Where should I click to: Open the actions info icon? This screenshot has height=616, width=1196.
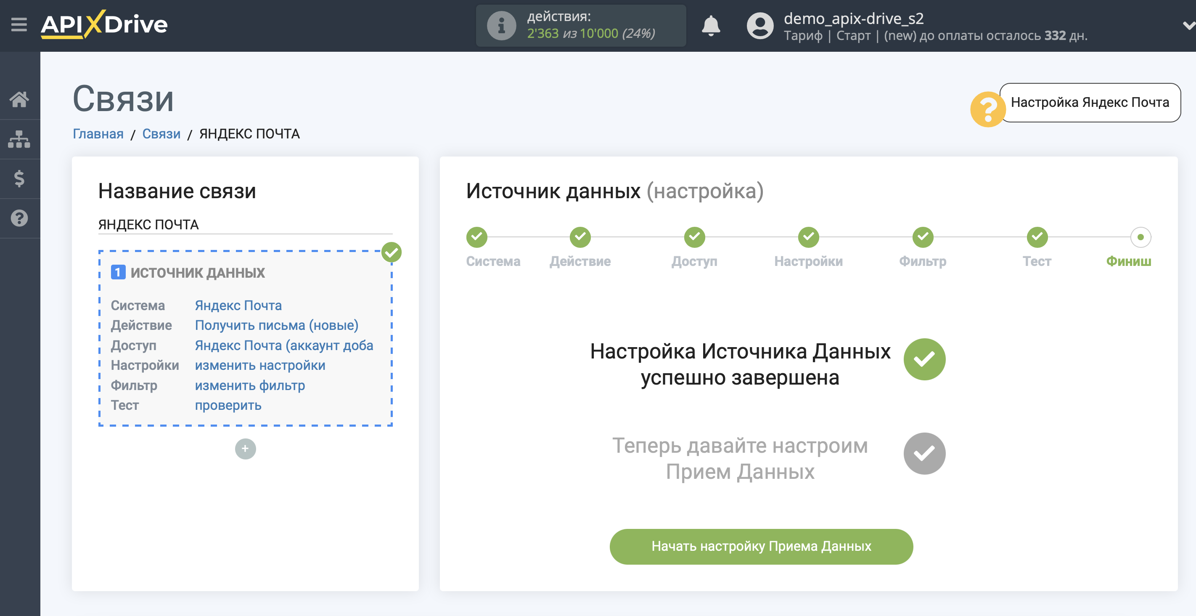[x=501, y=26]
